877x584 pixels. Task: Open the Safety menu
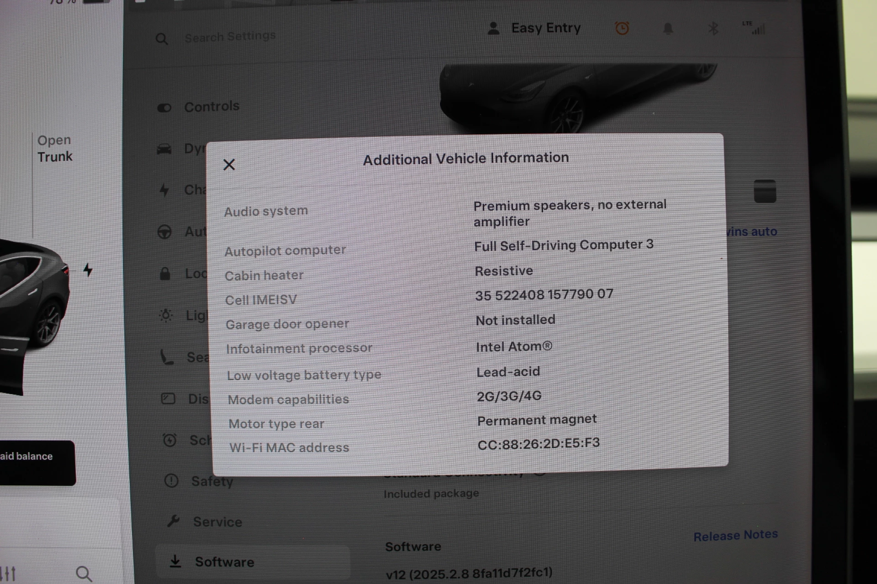coord(212,481)
